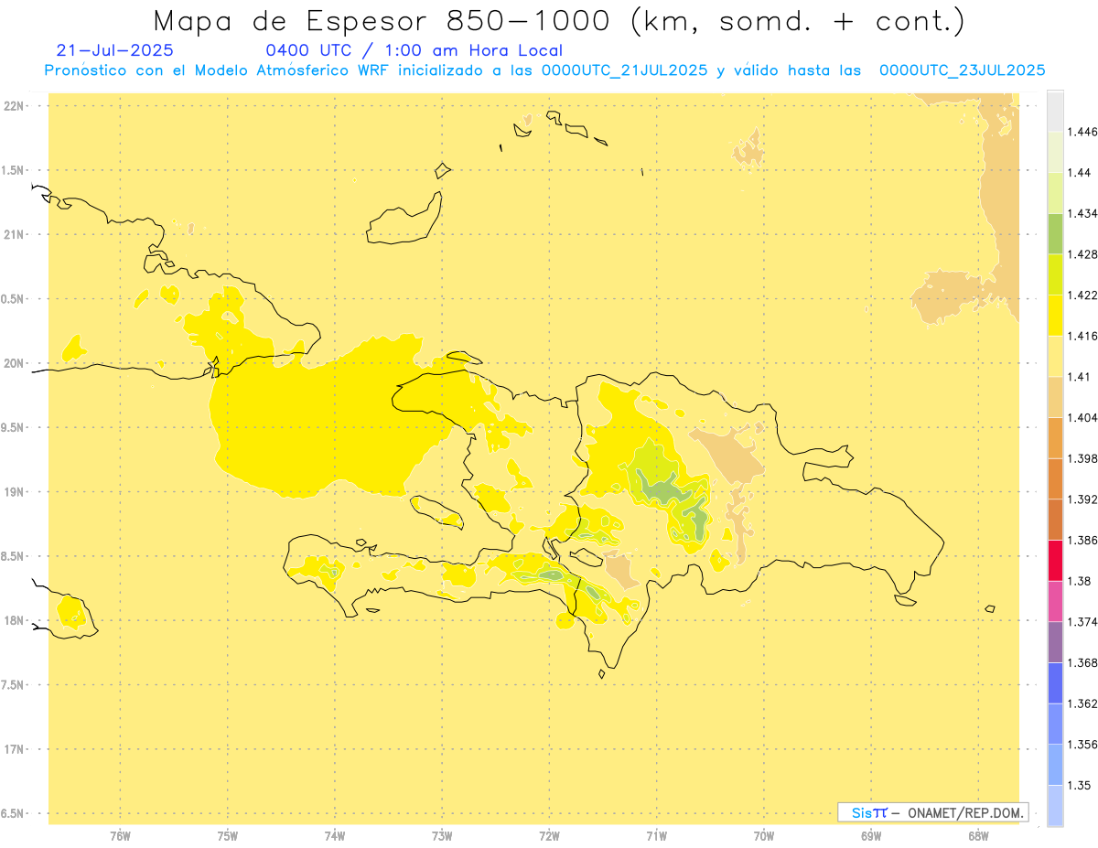Click the 73W longitude label
The height and width of the screenshot is (848, 1098).
click(442, 836)
